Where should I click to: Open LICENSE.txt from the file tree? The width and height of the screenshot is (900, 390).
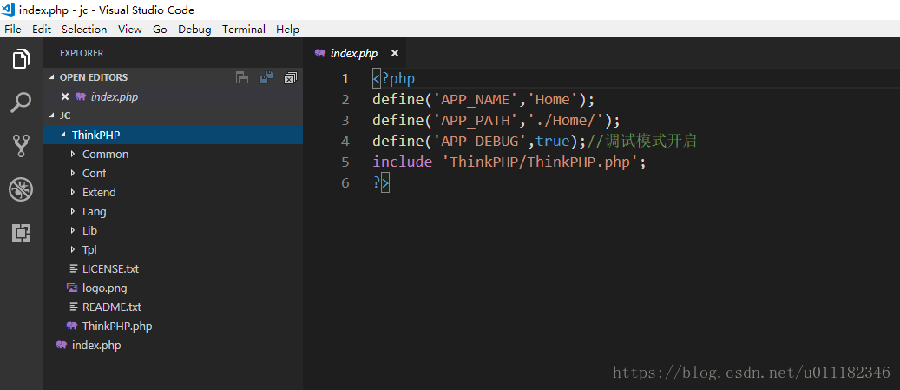(x=173, y=268)
